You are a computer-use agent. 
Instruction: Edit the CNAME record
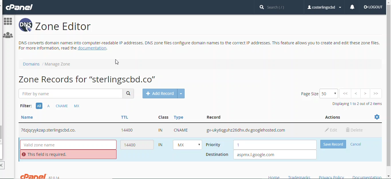coord(331,130)
